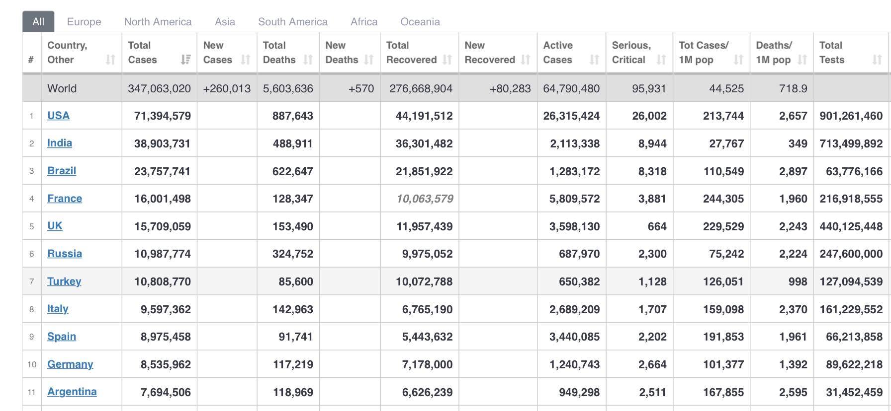Switch to the Africa tab
891x411 pixels.
pos(364,22)
